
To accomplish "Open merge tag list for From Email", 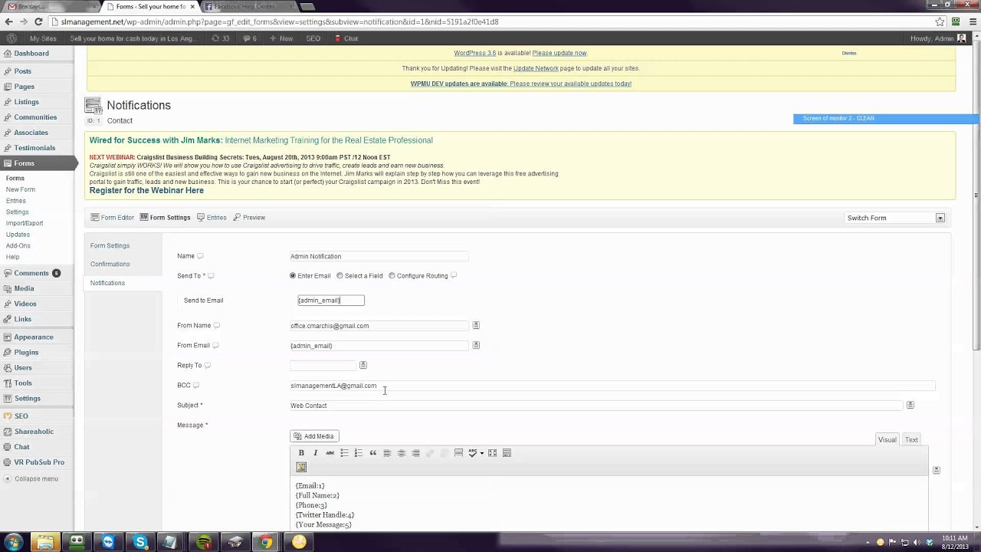I will [x=476, y=345].
